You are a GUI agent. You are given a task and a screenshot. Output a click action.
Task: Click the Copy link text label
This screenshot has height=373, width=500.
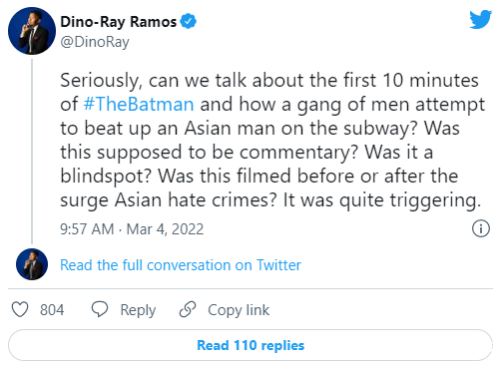239,310
